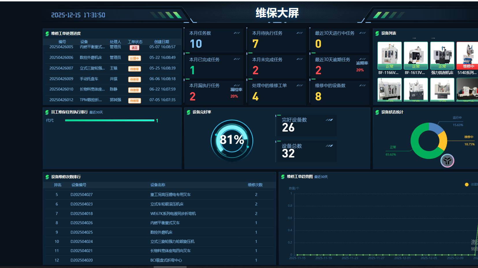Click the 员工维保任务执行排行 panel header logo icon
478x268 pixels.
pyautogui.click(x=47, y=112)
